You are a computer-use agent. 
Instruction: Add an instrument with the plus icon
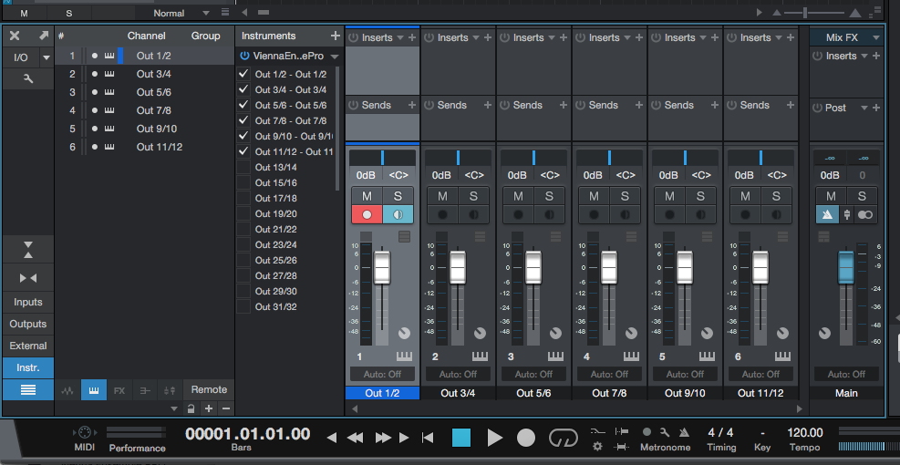pos(336,36)
